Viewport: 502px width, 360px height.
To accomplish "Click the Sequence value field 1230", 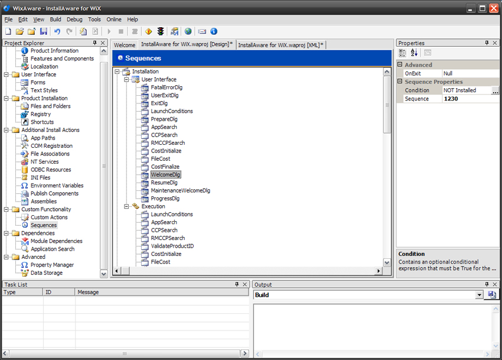I will 470,99.
